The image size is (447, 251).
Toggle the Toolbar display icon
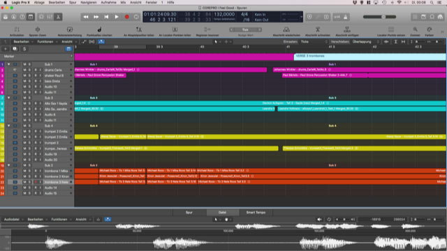point(31,17)
